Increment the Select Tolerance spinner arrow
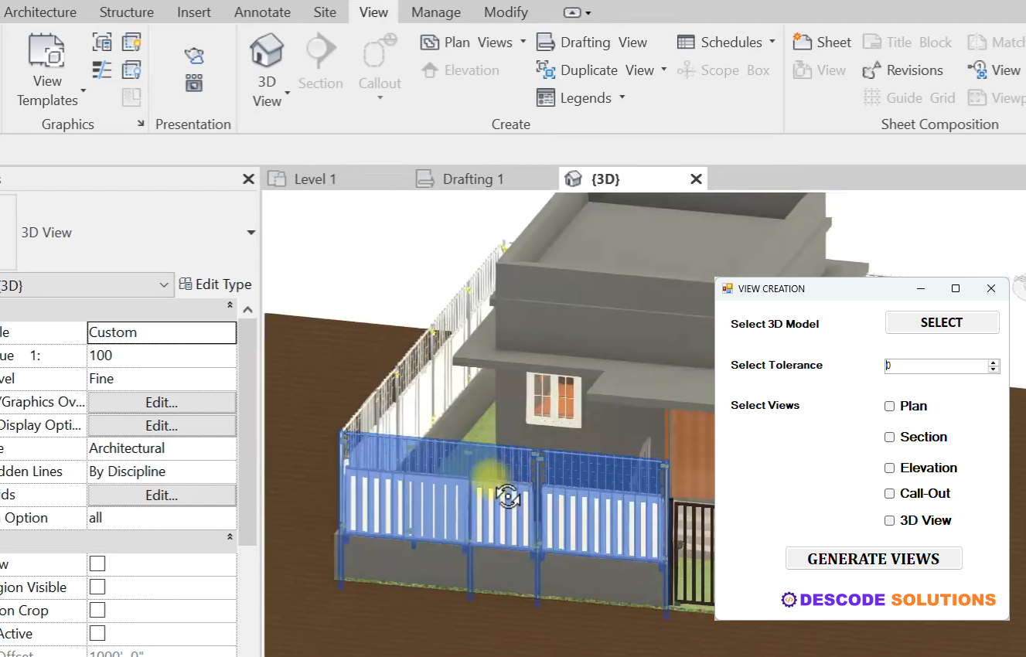This screenshot has width=1026, height=657. (993, 363)
